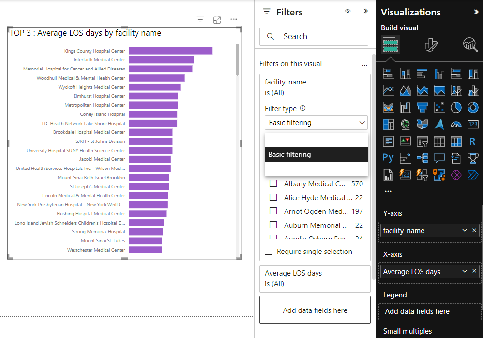Remove facility_name from the Y-axis
Viewport: 483px width, 338px height.
pyautogui.click(x=474, y=230)
